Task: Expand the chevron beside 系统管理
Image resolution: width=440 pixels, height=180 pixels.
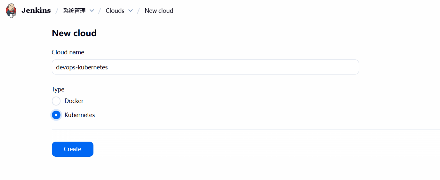Action: click(x=92, y=11)
